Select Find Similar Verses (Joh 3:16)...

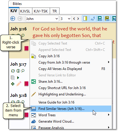[x=71, y=109]
